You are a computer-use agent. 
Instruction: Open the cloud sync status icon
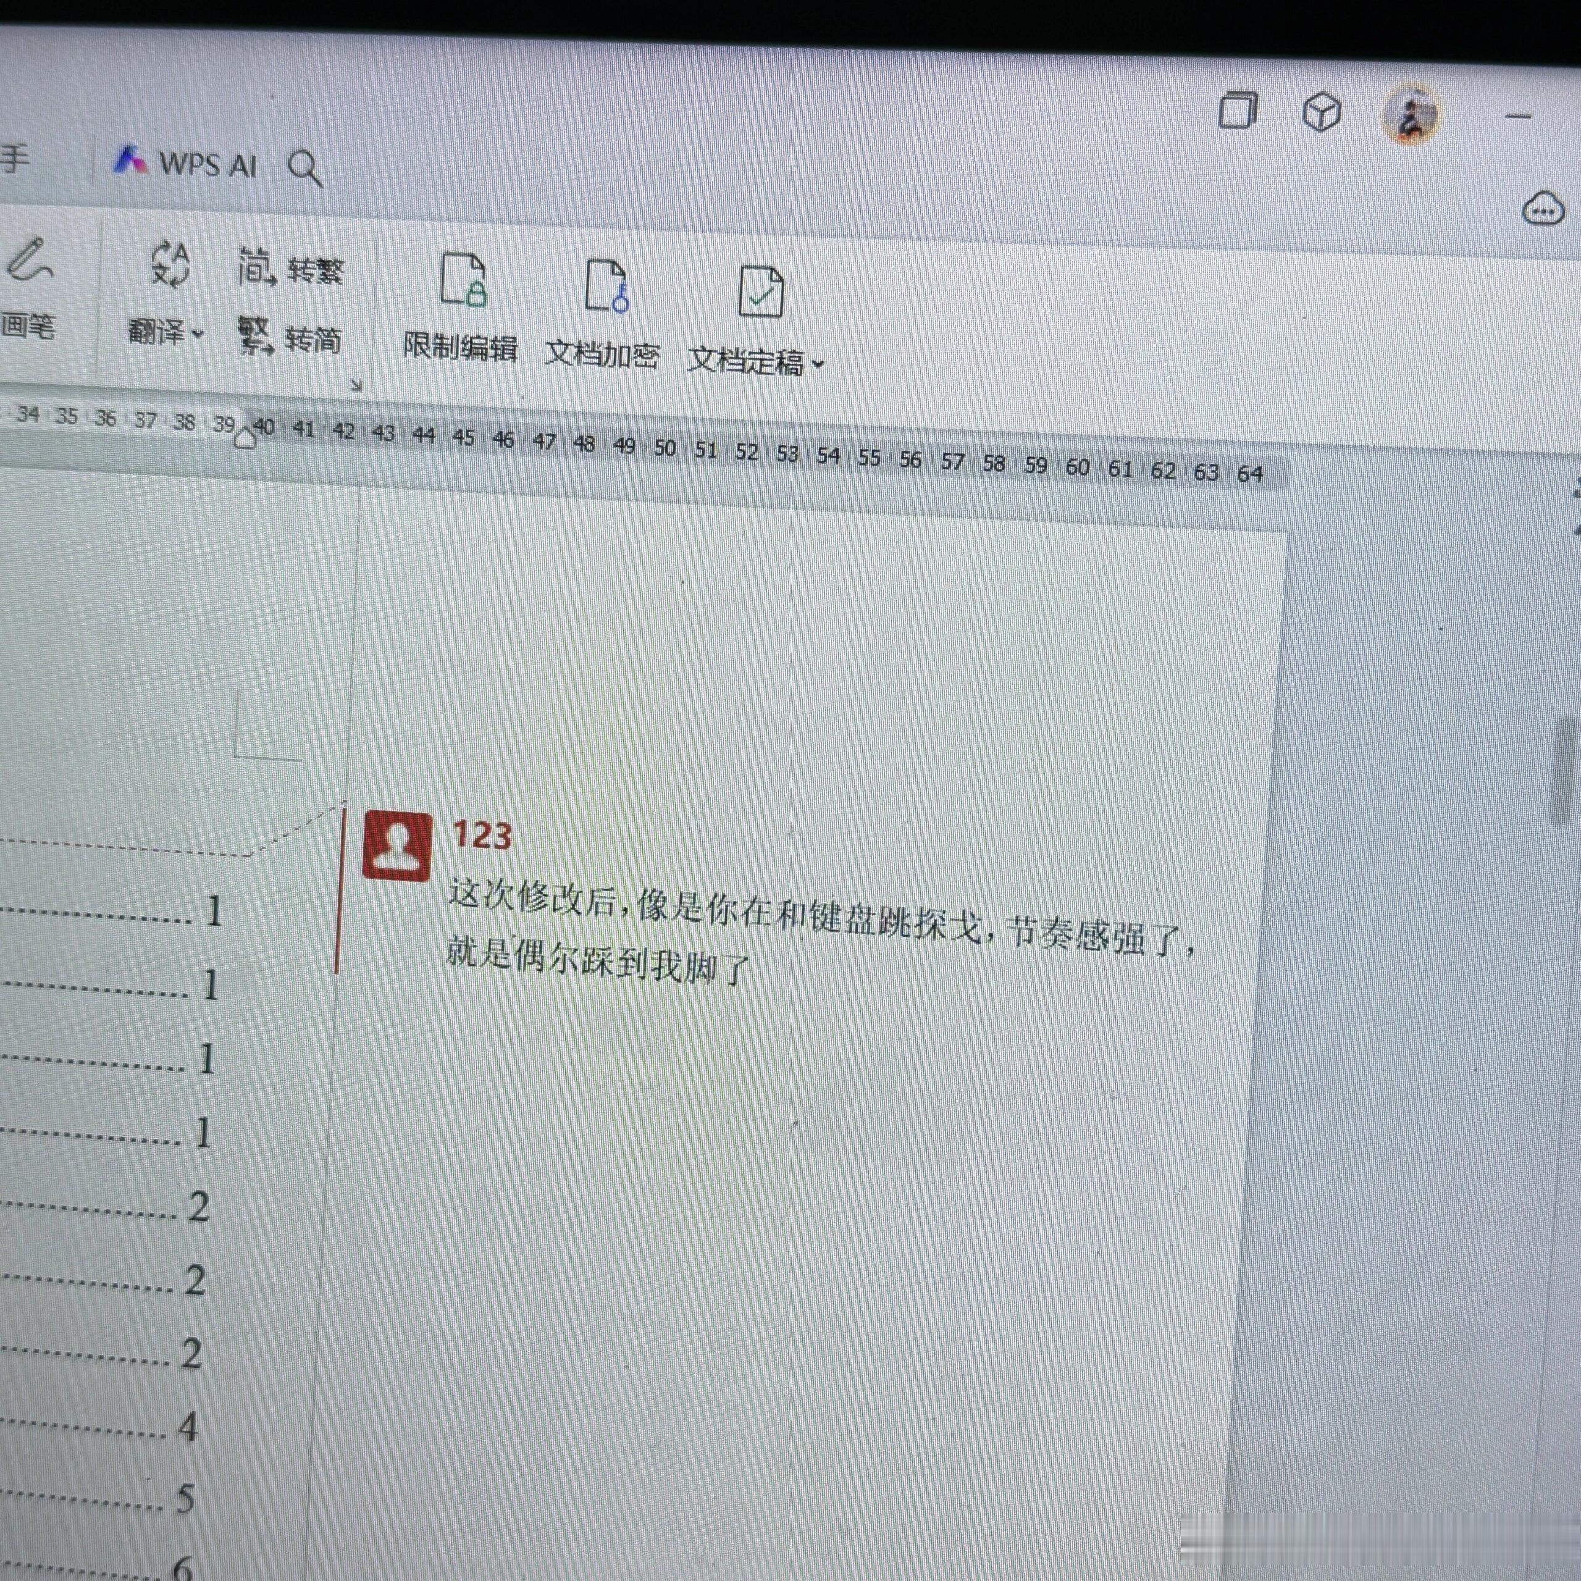(x=1543, y=209)
